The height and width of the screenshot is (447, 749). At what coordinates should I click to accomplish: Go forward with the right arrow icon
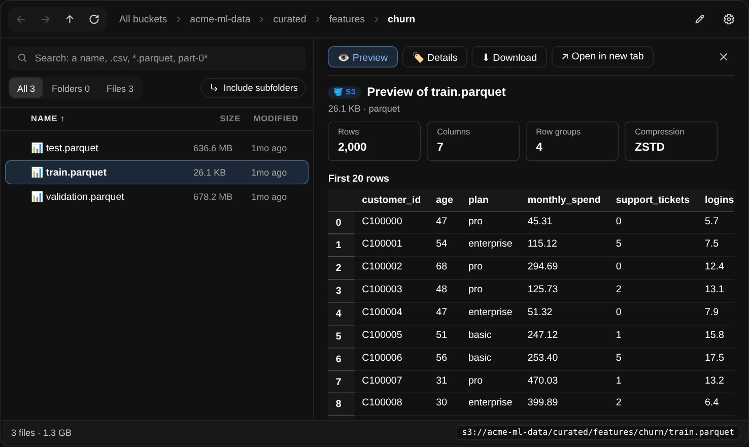point(45,19)
